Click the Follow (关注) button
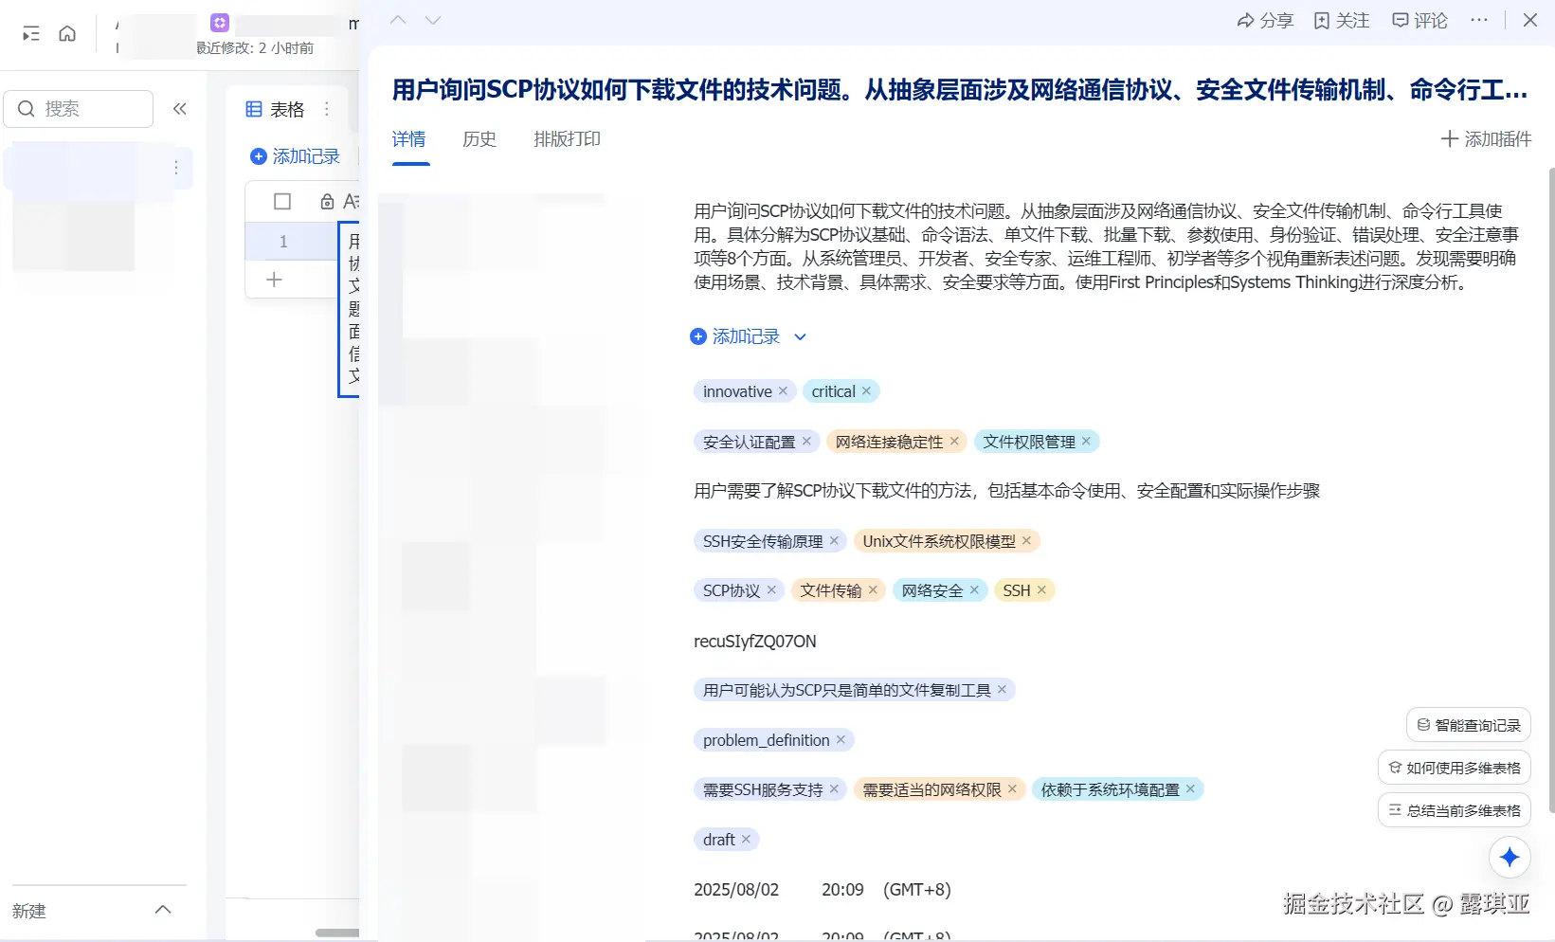The height and width of the screenshot is (942, 1555). coord(1342,20)
